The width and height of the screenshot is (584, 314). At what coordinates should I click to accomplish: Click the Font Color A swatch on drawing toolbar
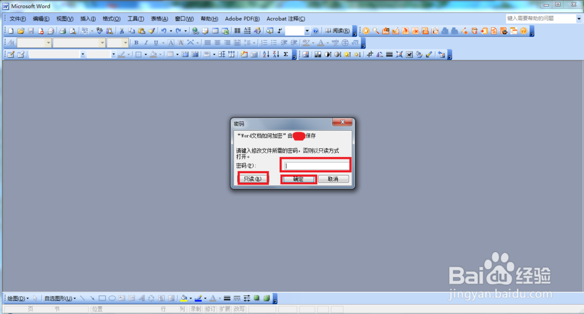213,298
